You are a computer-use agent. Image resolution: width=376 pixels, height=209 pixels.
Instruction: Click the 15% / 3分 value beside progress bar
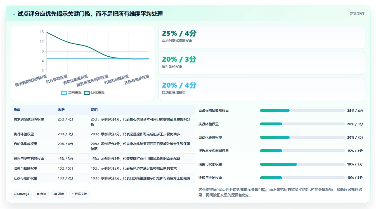[x=355, y=151]
